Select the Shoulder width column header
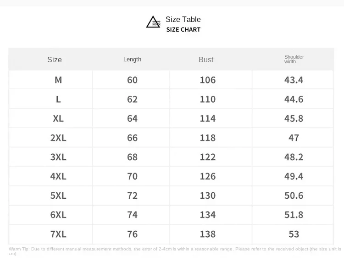This screenshot has width=344, height=261. (294, 59)
